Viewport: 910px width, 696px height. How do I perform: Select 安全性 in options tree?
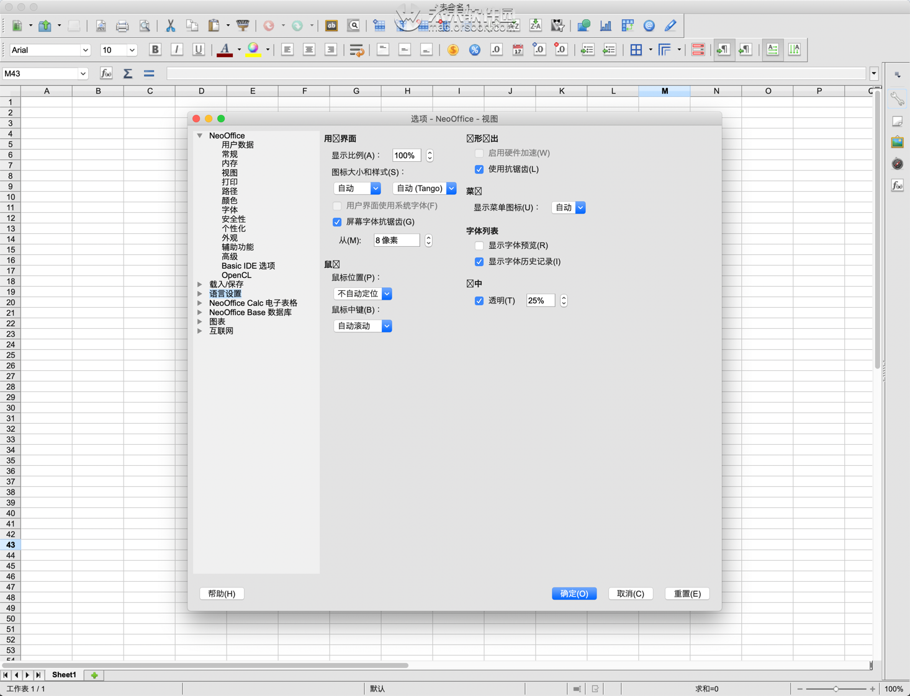tap(233, 219)
